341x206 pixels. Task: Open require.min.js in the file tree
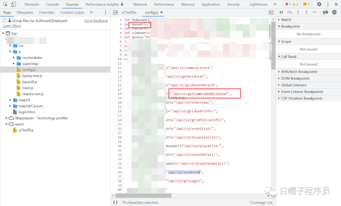pos(33,94)
